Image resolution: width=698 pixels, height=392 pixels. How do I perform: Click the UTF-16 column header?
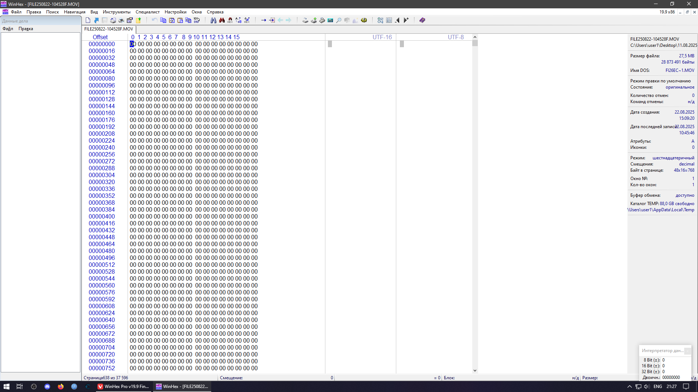382,37
